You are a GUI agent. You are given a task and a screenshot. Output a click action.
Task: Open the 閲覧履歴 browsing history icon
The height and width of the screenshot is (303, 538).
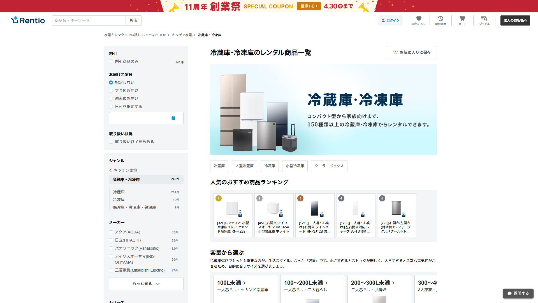click(x=440, y=19)
